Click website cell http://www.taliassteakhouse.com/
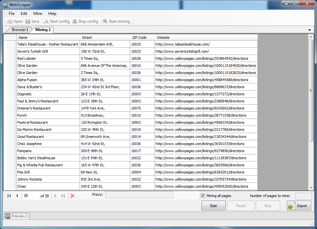 (x=206, y=44)
